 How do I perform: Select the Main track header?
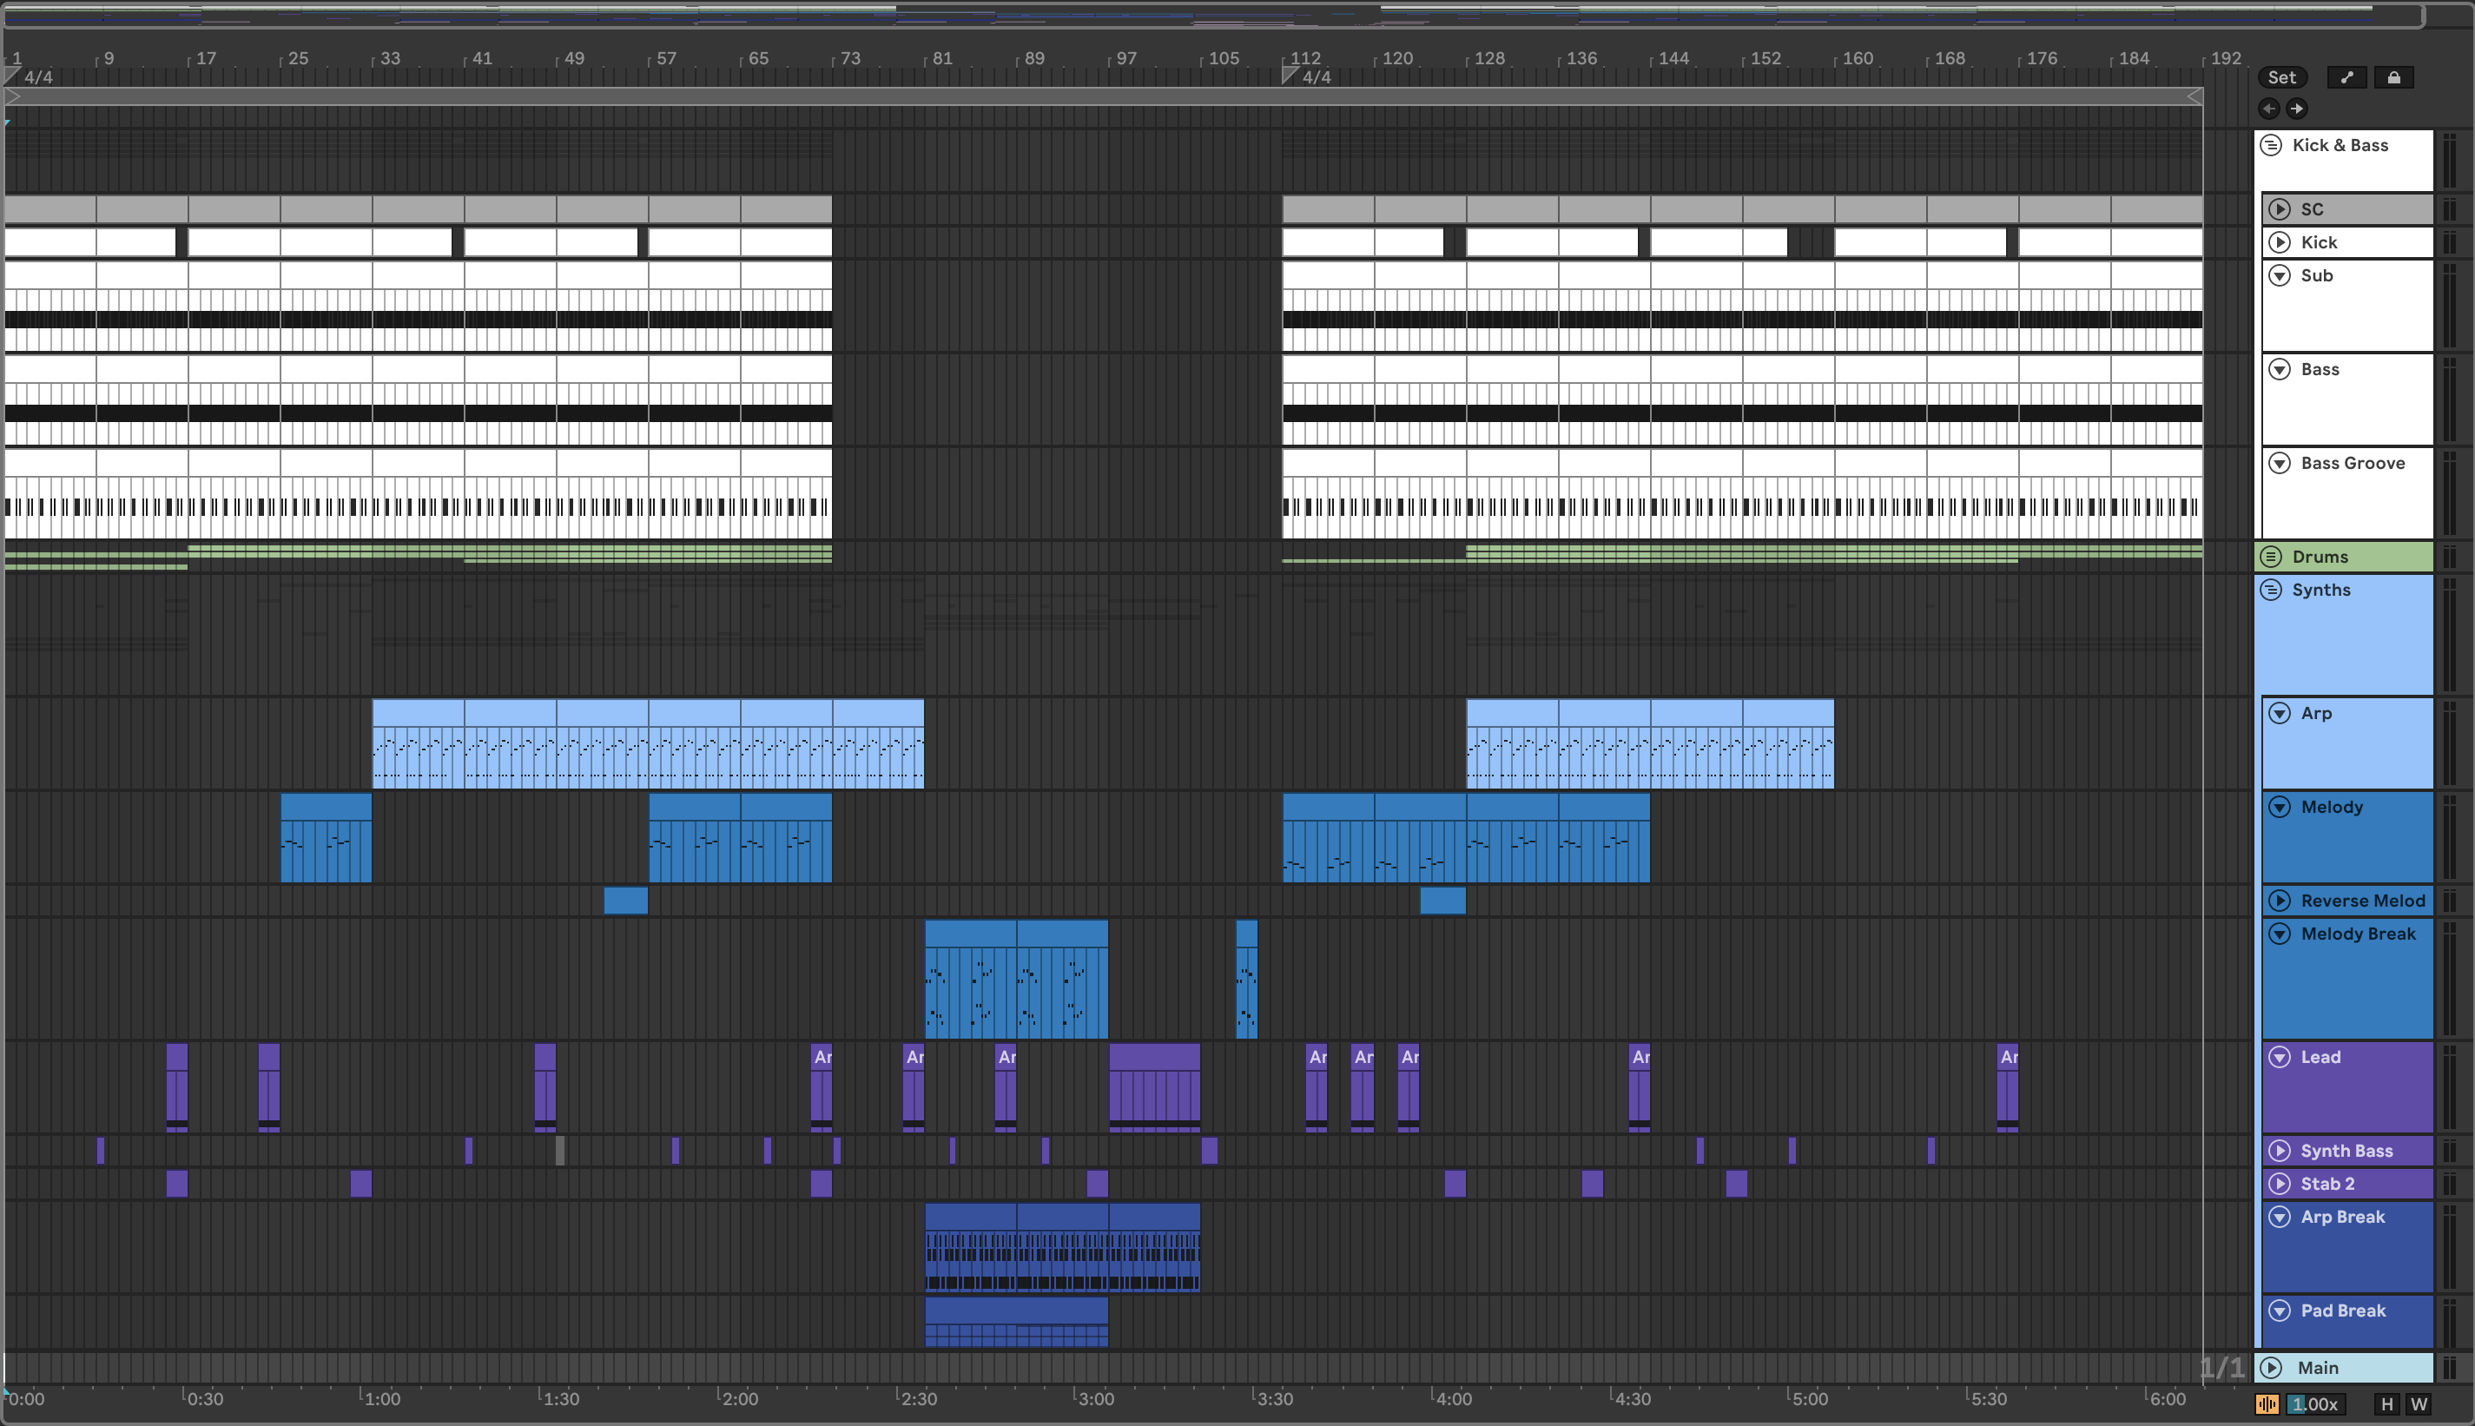point(2317,1367)
